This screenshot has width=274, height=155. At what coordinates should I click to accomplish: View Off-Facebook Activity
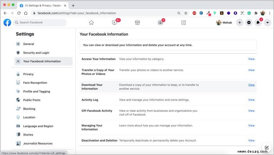click(251, 111)
